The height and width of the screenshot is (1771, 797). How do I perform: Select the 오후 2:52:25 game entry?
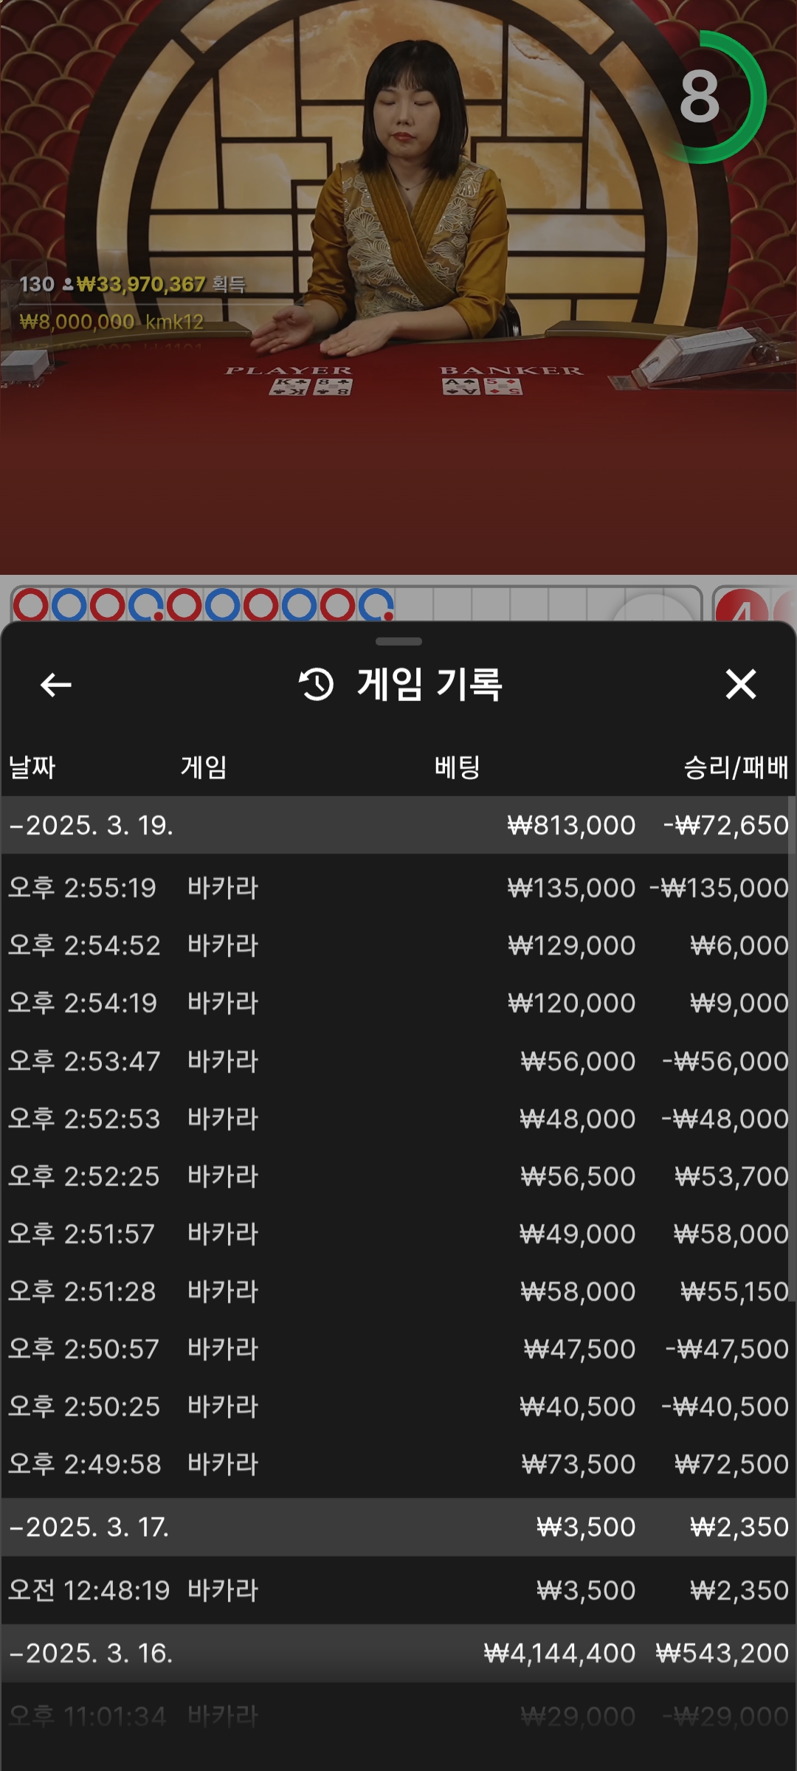[x=398, y=1176]
